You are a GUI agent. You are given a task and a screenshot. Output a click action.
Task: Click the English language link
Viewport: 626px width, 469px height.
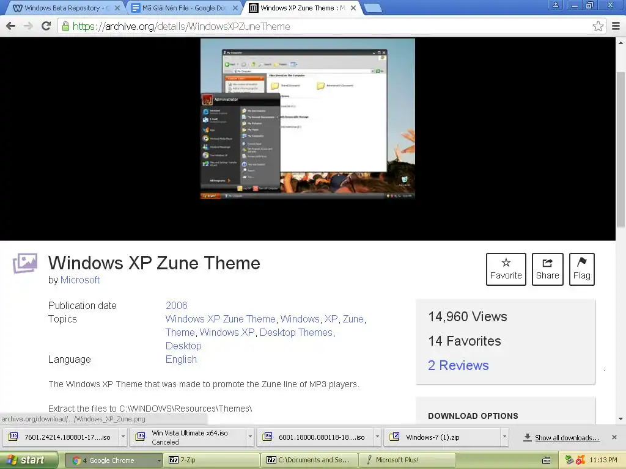tap(181, 359)
